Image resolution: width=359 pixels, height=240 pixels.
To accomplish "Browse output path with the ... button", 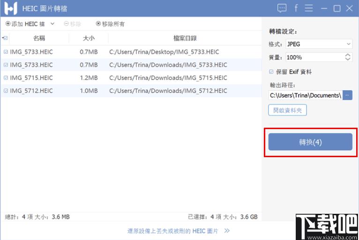I will [x=348, y=95].
